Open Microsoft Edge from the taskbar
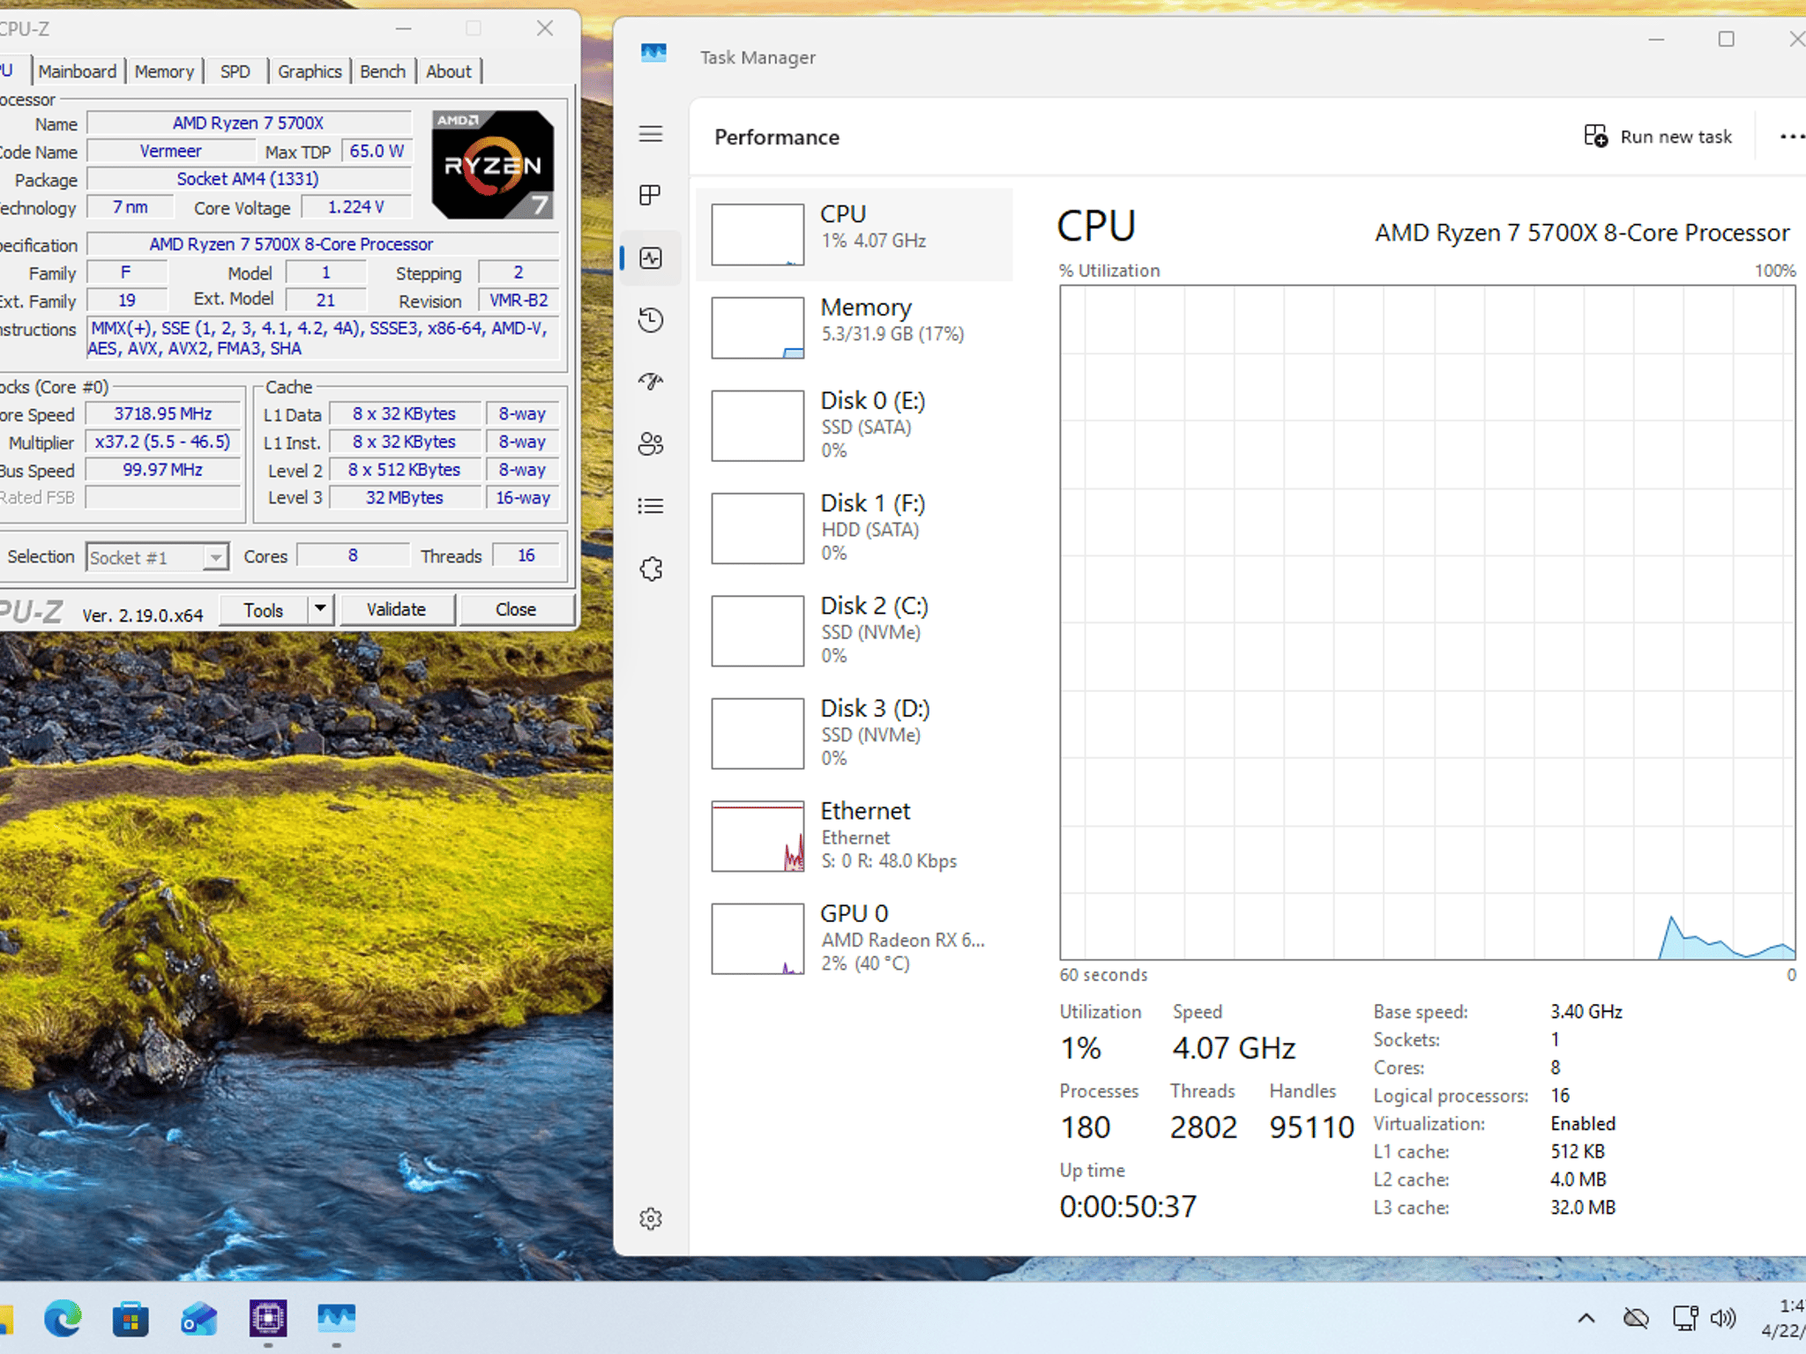This screenshot has width=1806, height=1354. click(x=63, y=1319)
